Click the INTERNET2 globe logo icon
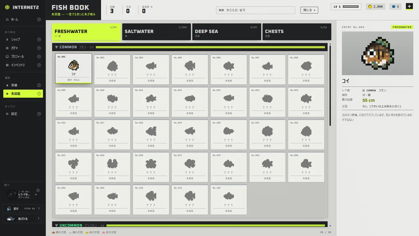 [7, 7]
